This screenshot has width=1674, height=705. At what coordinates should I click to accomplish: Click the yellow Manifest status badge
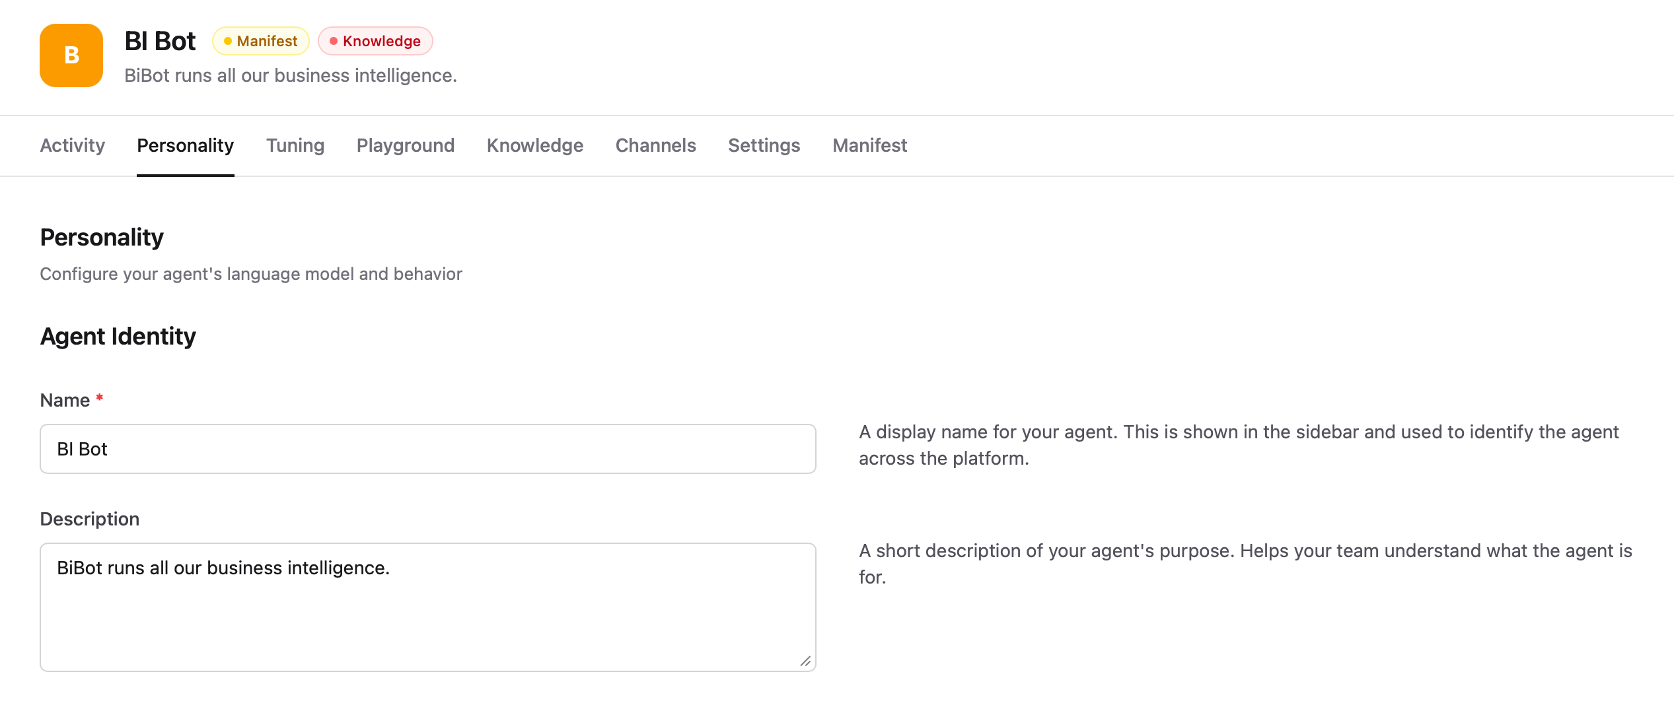(x=260, y=40)
